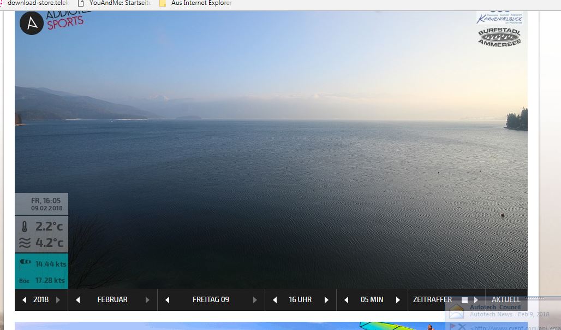Select the 09.02.2018 date text

point(46,208)
